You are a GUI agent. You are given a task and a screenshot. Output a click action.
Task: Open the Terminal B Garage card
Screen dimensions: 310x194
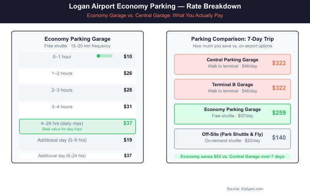point(232,89)
